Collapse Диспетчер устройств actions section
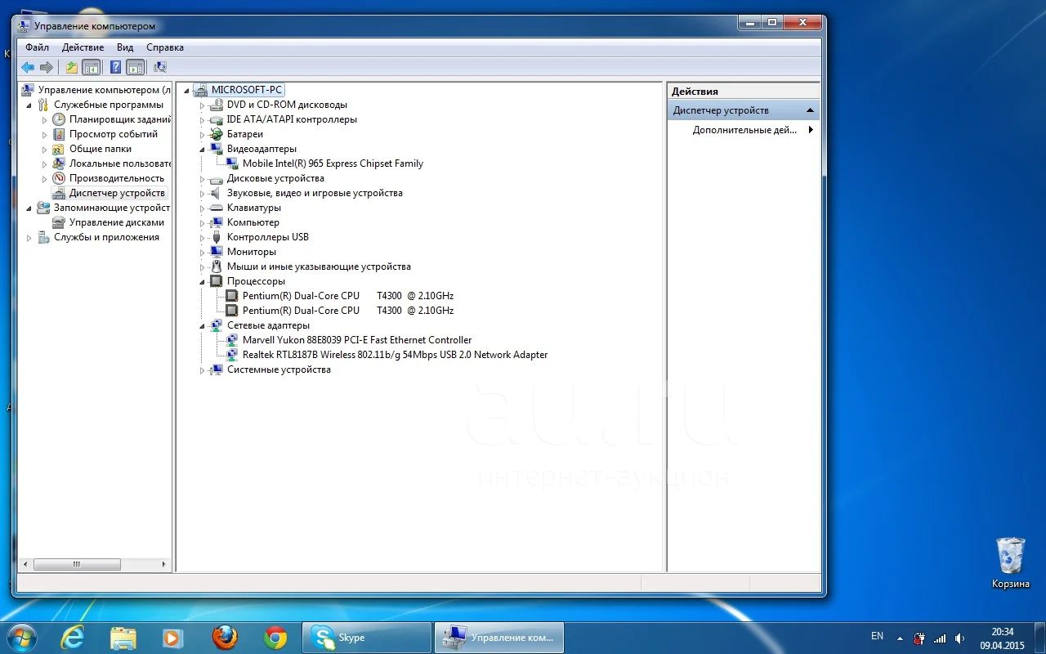 coord(810,110)
